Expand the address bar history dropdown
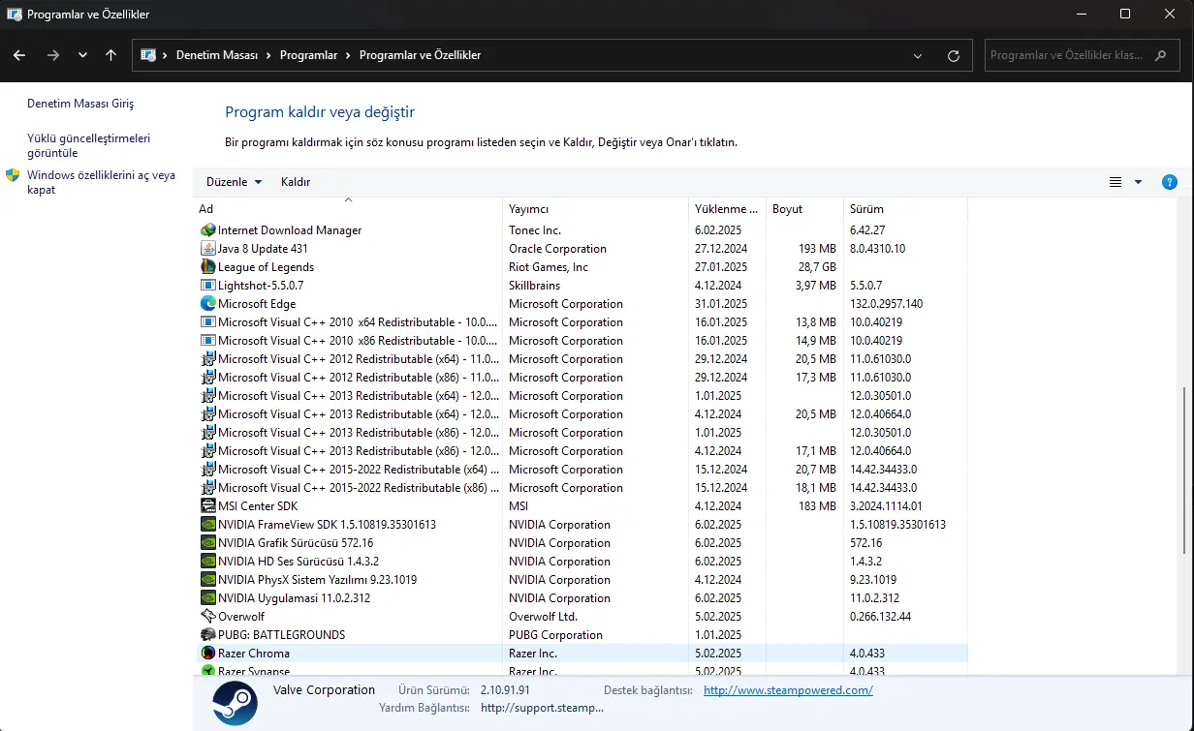Image resolution: width=1194 pixels, height=731 pixels. 918,55
